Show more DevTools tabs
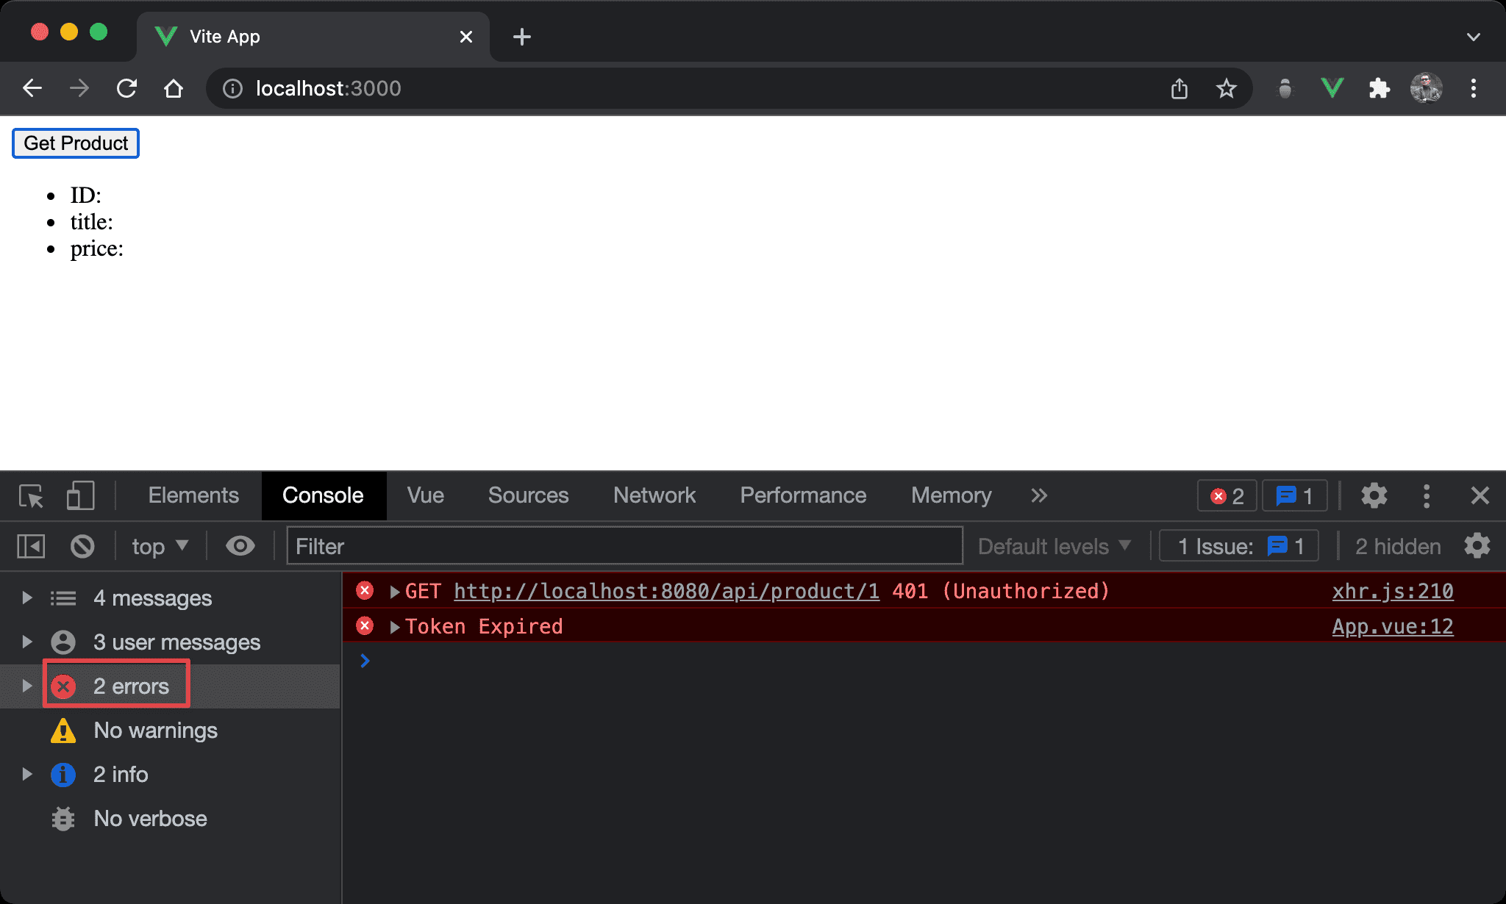 point(1039,495)
